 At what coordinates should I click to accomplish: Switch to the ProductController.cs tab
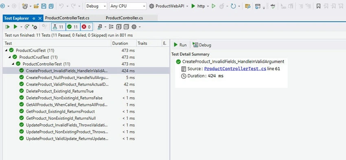[x=124, y=18]
